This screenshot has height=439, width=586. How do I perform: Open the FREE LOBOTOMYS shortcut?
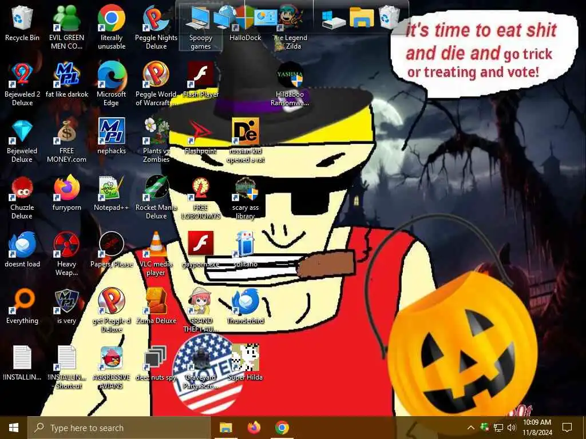[x=201, y=197]
